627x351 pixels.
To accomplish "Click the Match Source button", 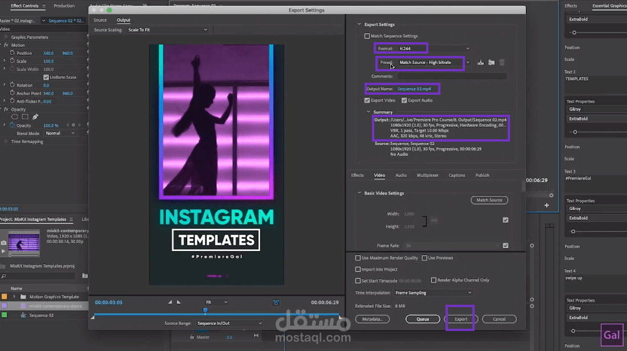I will [489, 200].
